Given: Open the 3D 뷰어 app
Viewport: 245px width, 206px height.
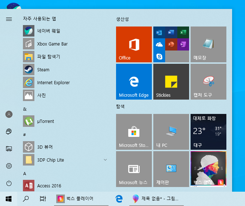Looking at the screenshot, I should click(x=65, y=147).
